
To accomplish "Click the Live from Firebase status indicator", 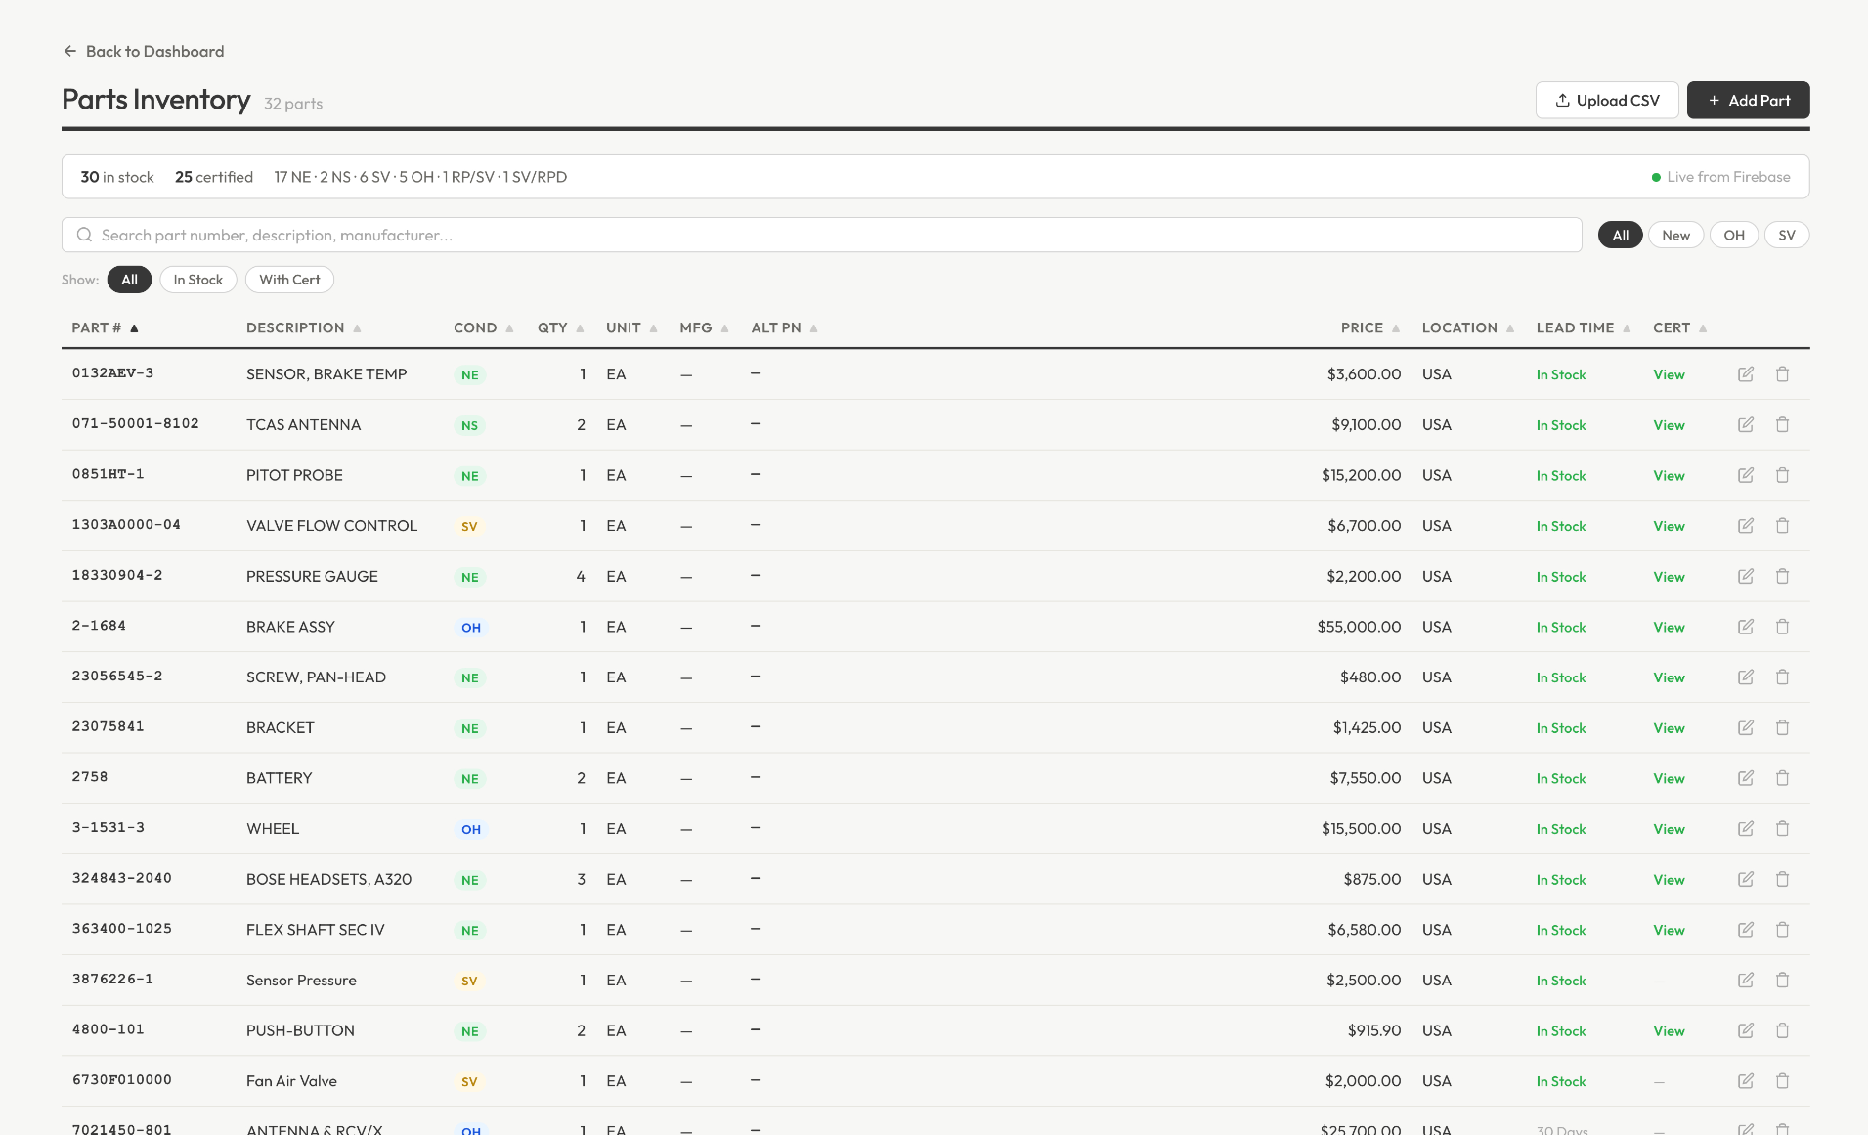I will 1722,176.
